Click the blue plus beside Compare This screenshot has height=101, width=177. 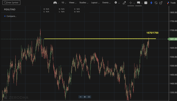coord(5,16)
